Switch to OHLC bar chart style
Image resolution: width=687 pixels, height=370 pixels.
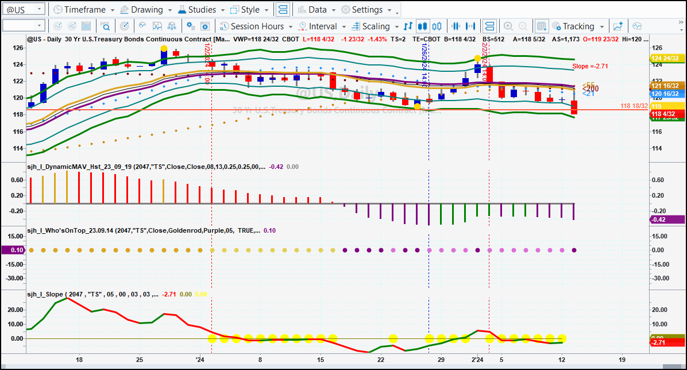[x=408, y=26]
